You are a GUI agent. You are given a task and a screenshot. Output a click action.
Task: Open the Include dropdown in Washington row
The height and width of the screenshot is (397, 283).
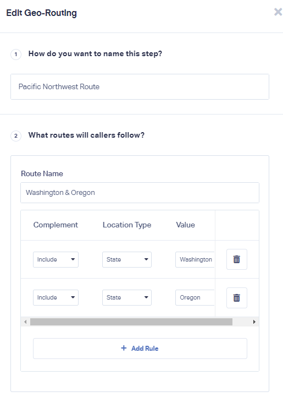tap(56, 259)
